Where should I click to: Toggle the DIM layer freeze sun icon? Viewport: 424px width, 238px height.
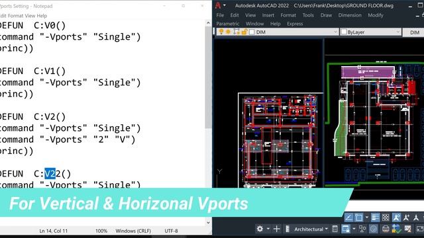[229, 32]
